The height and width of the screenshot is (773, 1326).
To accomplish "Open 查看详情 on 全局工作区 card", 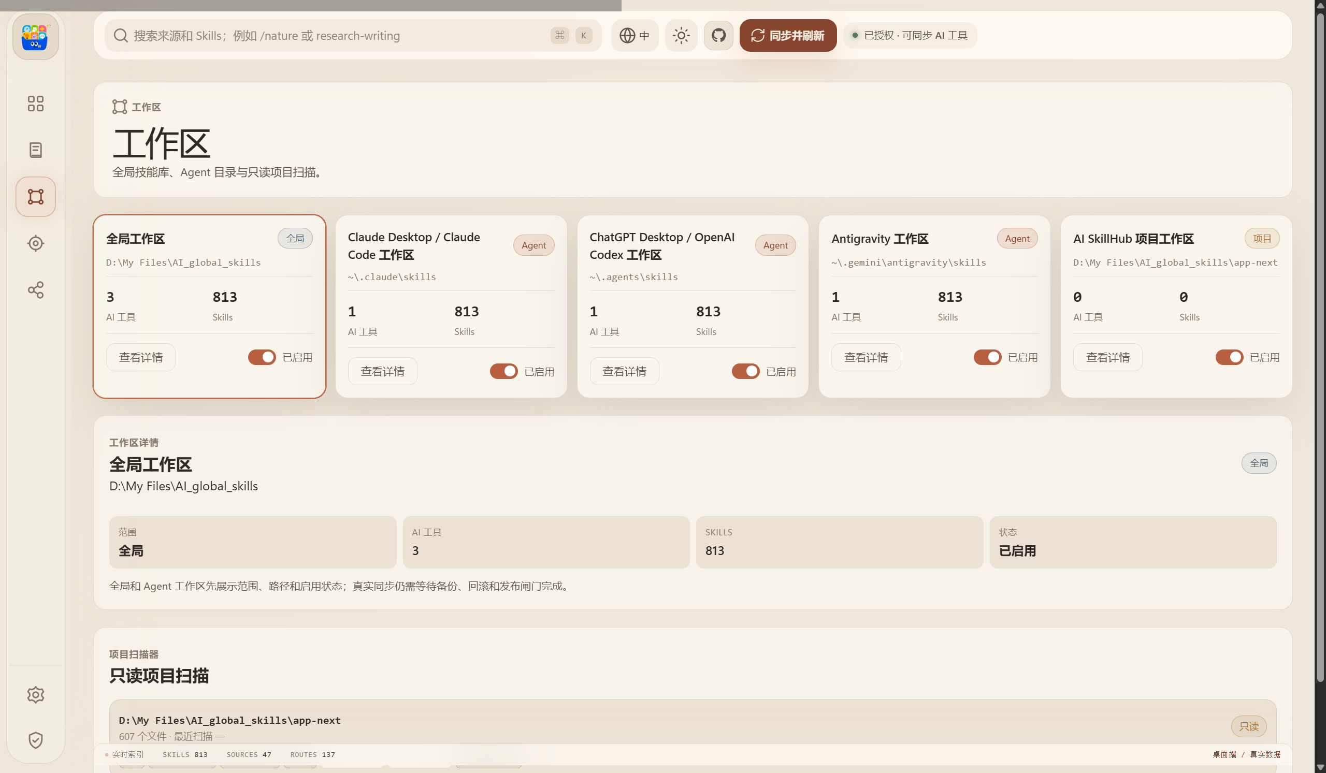I will (x=140, y=358).
